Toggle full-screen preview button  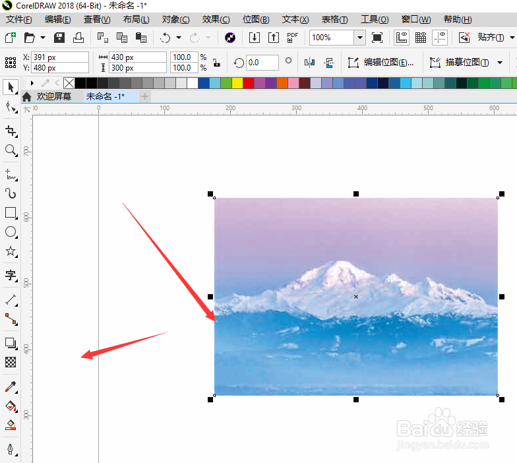point(377,37)
